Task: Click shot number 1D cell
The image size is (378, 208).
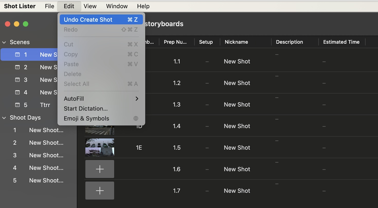Action: (x=139, y=126)
